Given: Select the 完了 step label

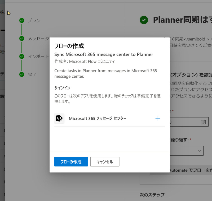Looking at the screenshot, I should click(x=32, y=74).
